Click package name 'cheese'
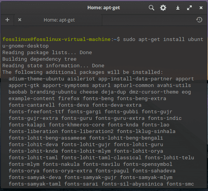208x191 pixels. coord(89,92)
